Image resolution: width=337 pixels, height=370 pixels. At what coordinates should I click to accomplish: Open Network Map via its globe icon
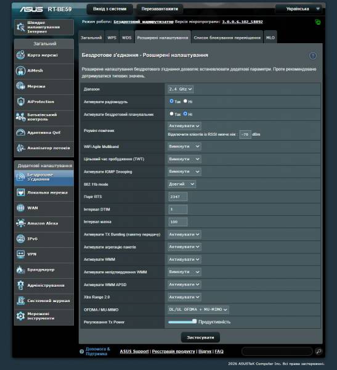(20, 55)
